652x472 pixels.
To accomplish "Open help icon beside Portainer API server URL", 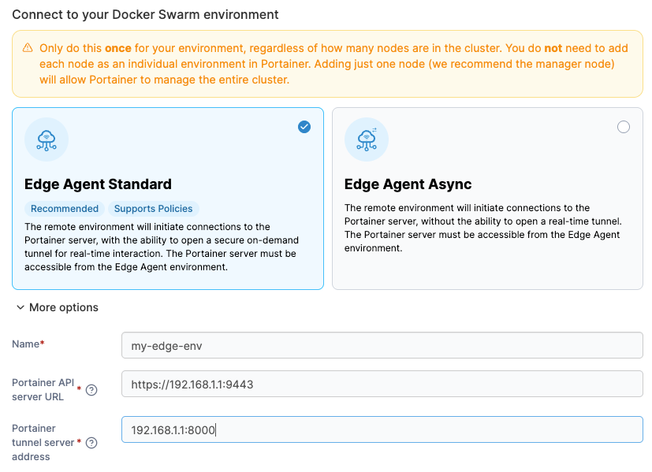I will 91,390.
